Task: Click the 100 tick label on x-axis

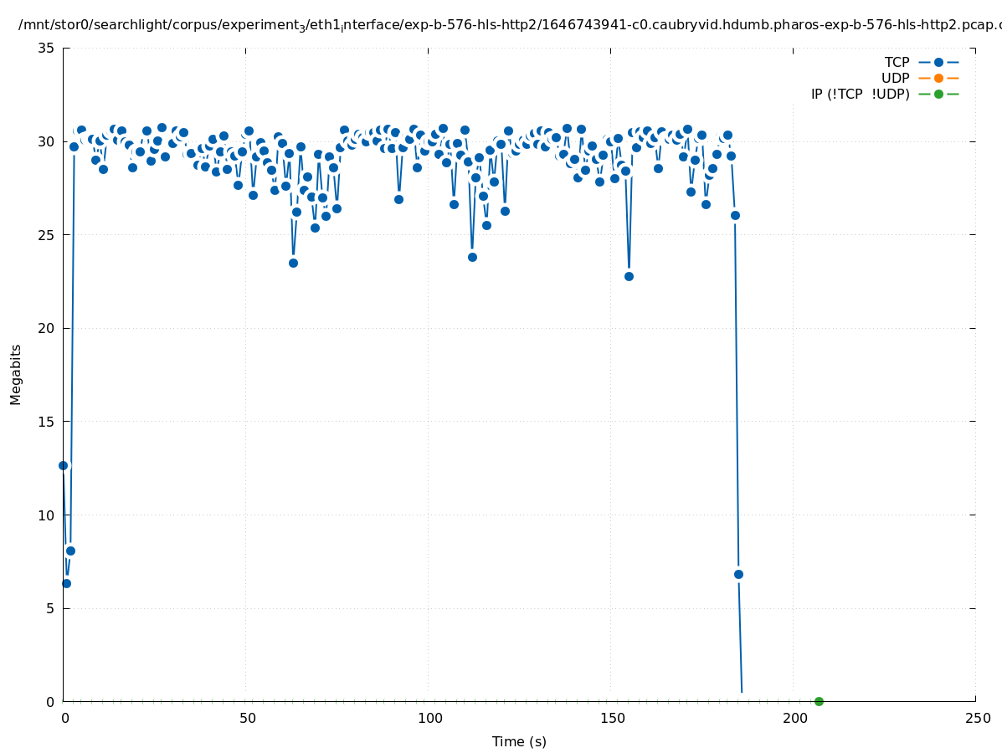Action: [429, 718]
